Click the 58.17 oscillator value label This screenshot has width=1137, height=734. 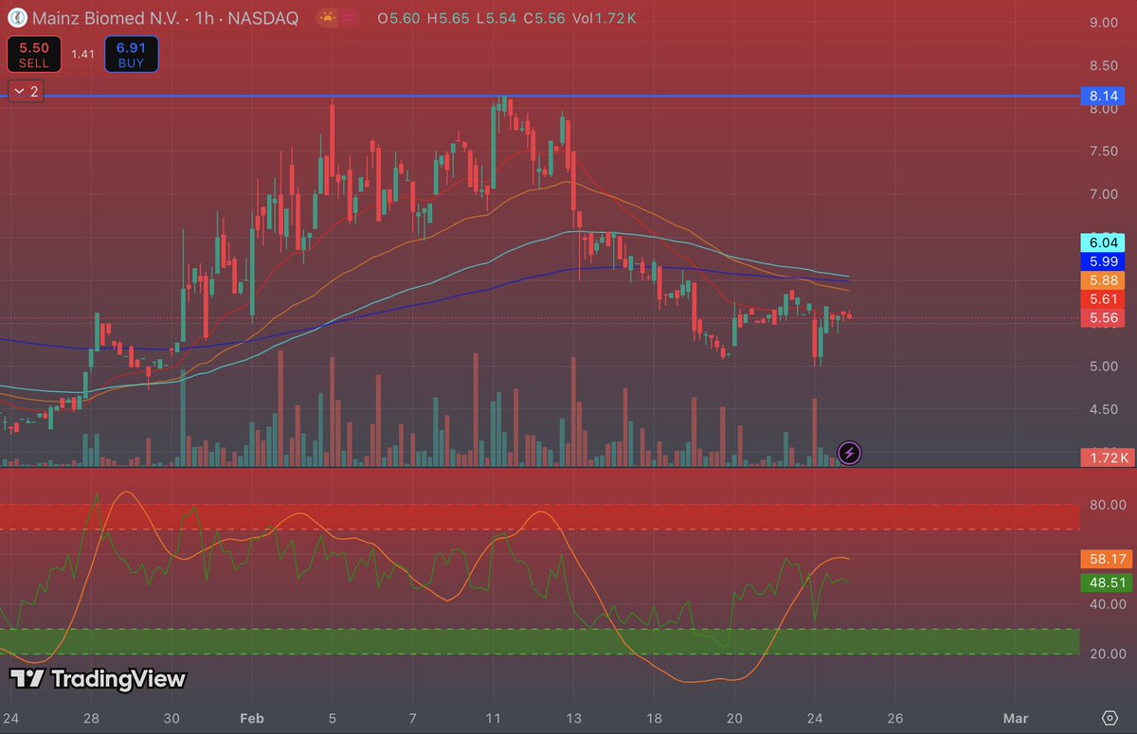pyautogui.click(x=1105, y=559)
